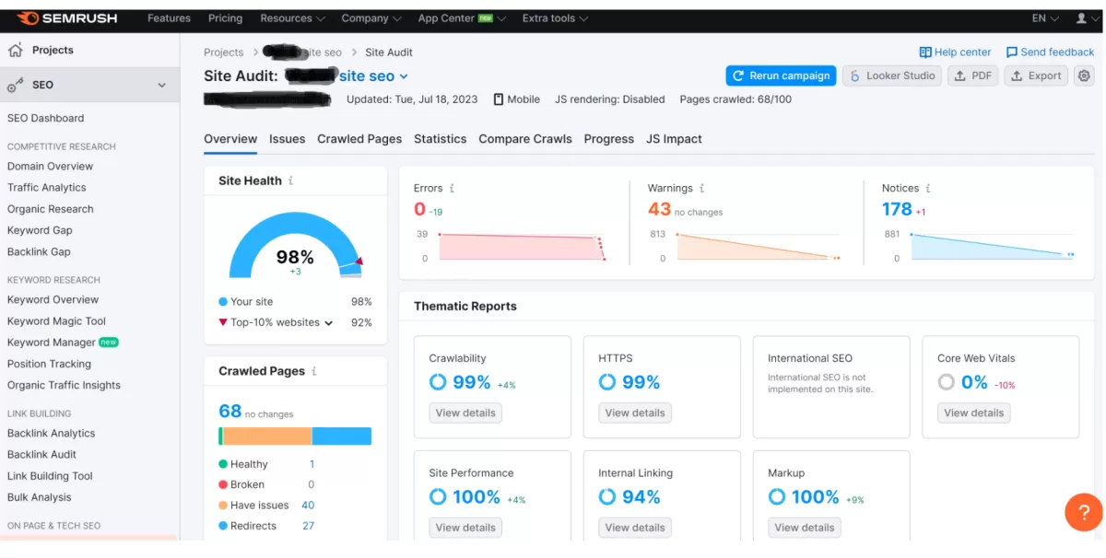This screenshot has height=558, width=1106.
Task: View details for Site Performance
Action: click(x=465, y=528)
